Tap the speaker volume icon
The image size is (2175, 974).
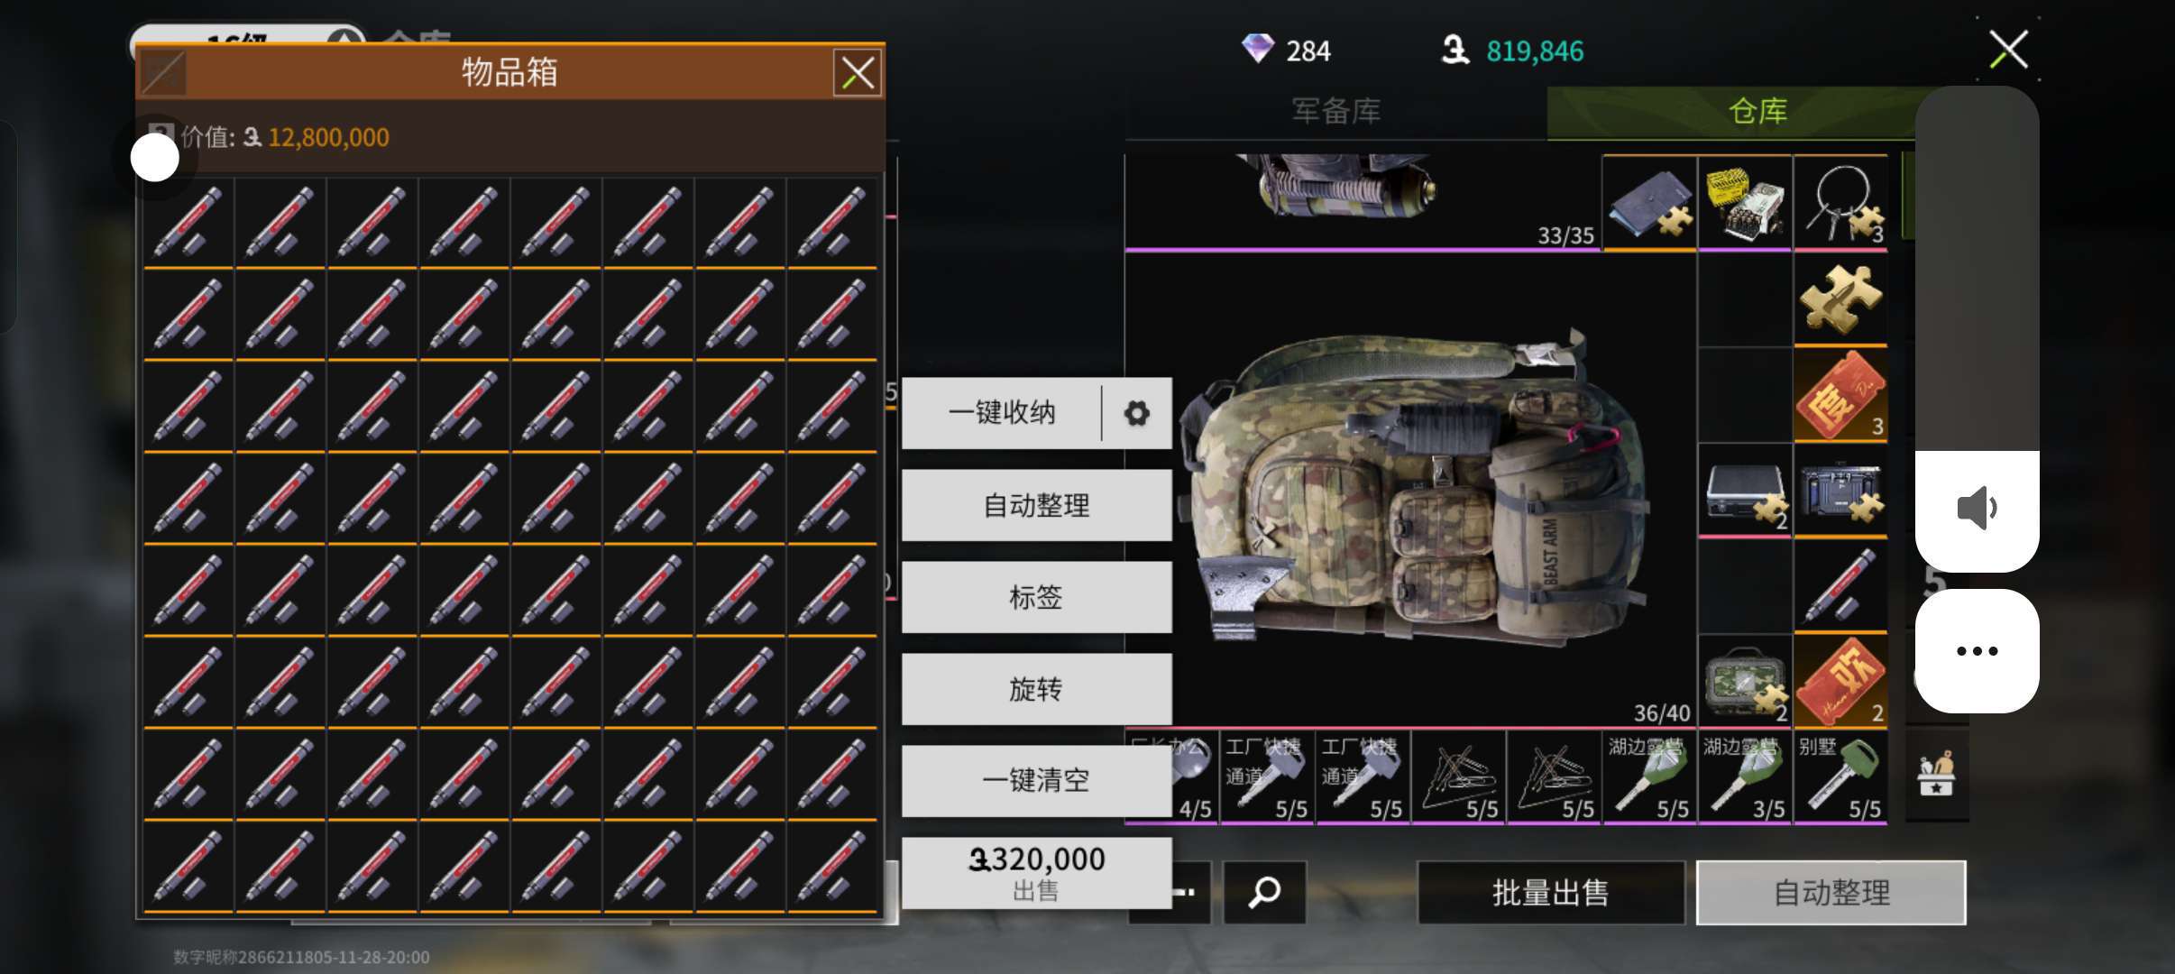click(x=1977, y=509)
